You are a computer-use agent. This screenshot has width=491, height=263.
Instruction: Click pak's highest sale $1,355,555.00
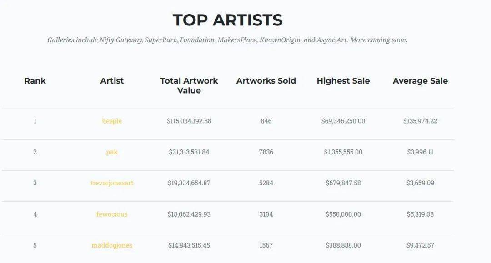[343, 152]
